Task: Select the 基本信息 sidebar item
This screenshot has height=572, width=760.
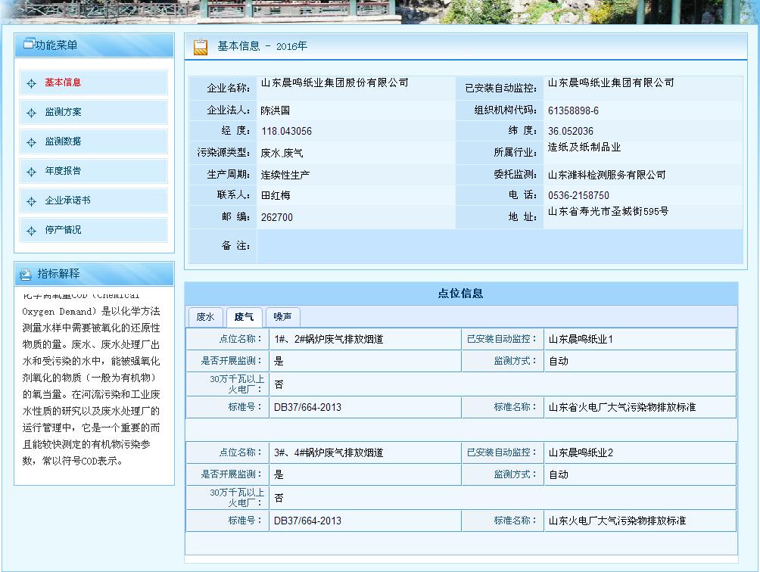Action: tap(65, 83)
